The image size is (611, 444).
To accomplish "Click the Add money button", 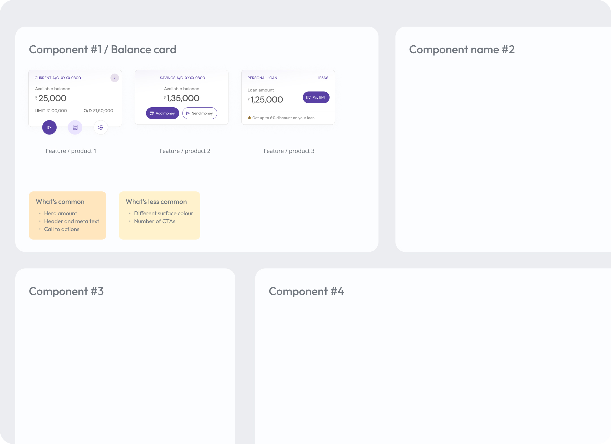I will (x=162, y=113).
